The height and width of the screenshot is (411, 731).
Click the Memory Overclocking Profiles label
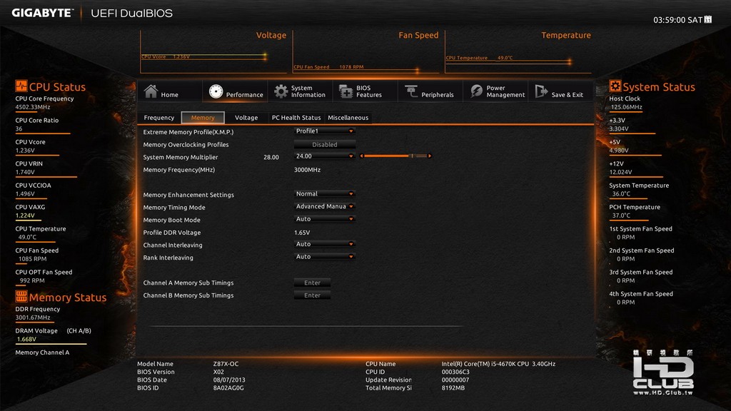click(186, 145)
